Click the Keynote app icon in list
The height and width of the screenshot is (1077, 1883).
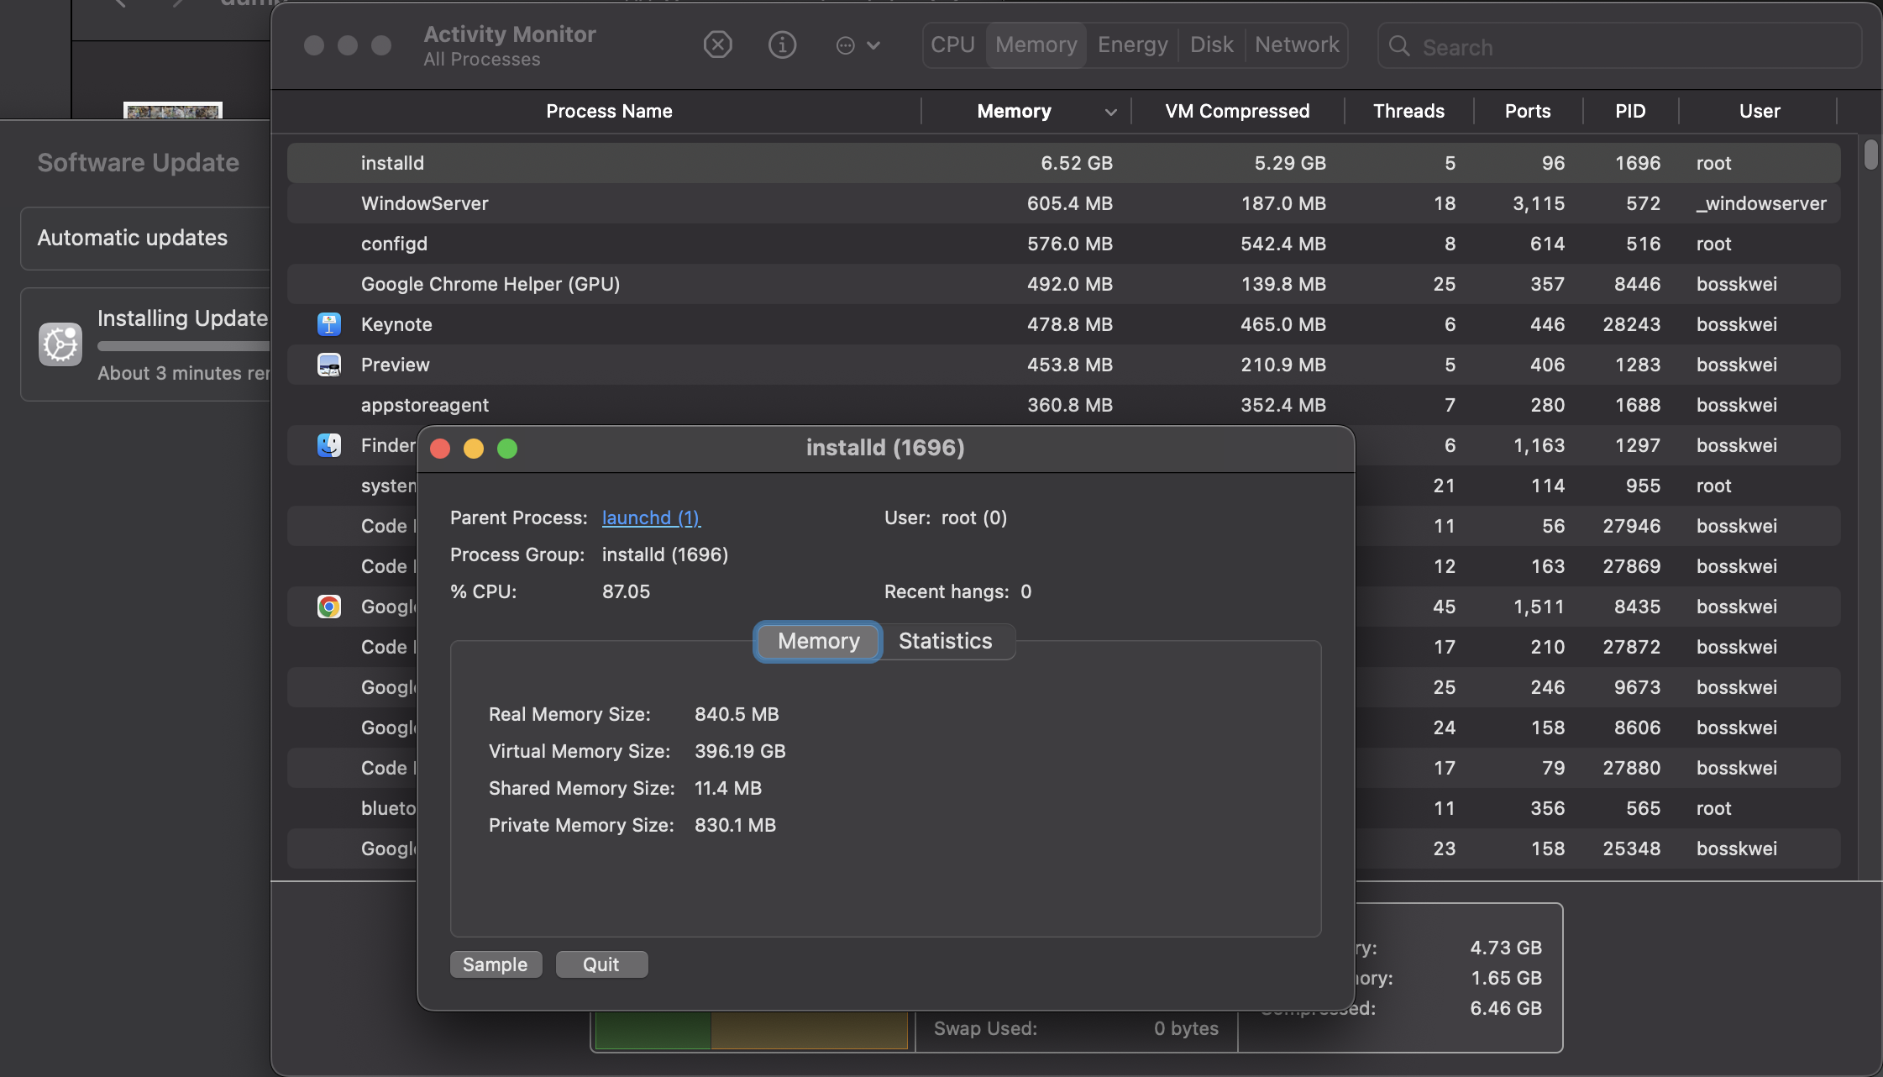pos(329,324)
